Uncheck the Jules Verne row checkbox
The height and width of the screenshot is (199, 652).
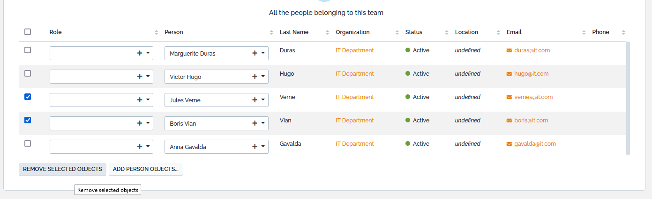[28, 97]
